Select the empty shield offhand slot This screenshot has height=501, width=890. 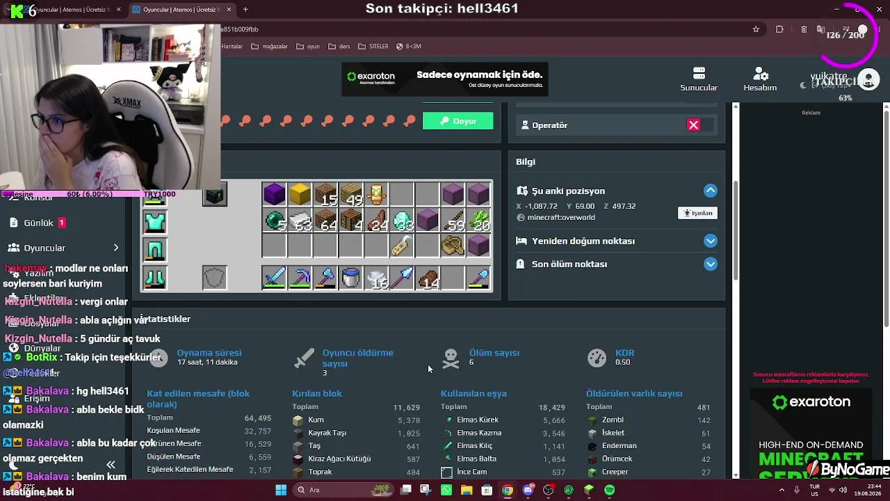click(214, 277)
